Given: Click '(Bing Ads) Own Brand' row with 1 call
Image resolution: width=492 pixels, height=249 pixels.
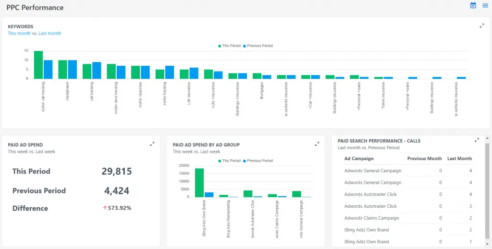Looking at the screenshot, I should click(x=408, y=241).
